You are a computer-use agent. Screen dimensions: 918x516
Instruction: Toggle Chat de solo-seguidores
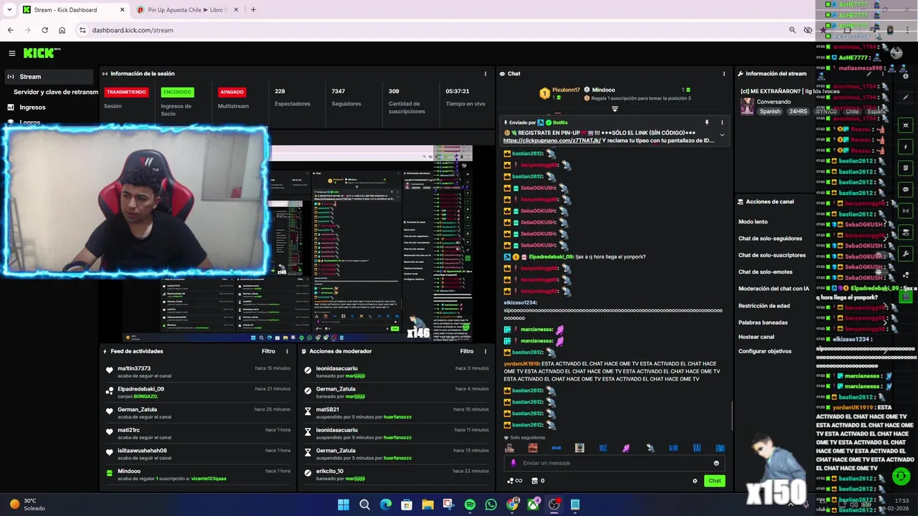point(770,239)
